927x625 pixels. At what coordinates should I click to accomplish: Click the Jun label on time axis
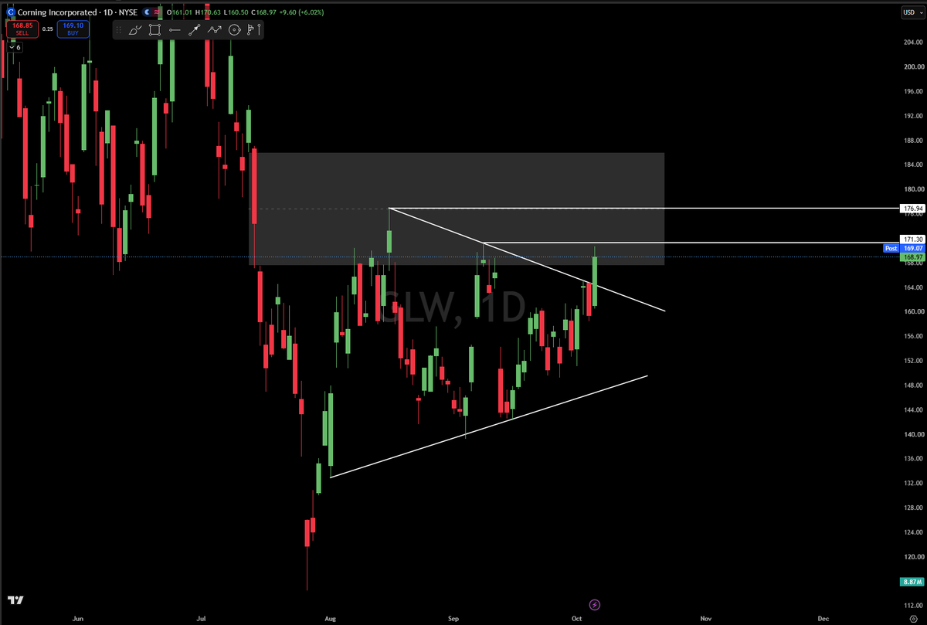click(76, 618)
